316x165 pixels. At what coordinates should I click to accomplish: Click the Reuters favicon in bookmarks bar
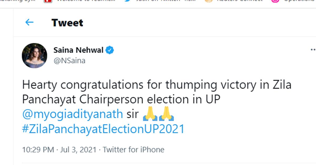click(209, 1)
